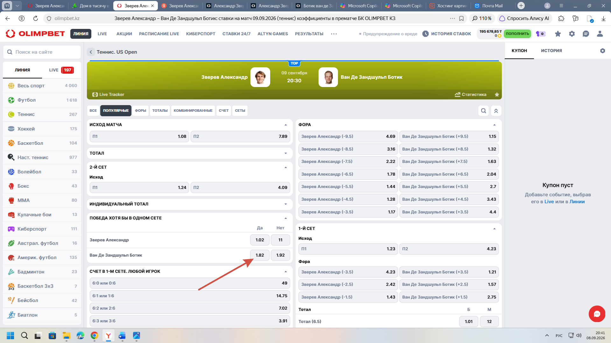Image resolution: width=611 pixels, height=343 pixels.
Task: Open the user profile icon
Action: click(600, 34)
